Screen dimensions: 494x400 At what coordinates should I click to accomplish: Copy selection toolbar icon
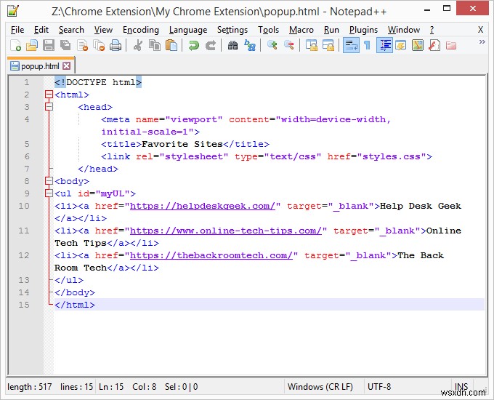pyautogui.click(x=154, y=45)
